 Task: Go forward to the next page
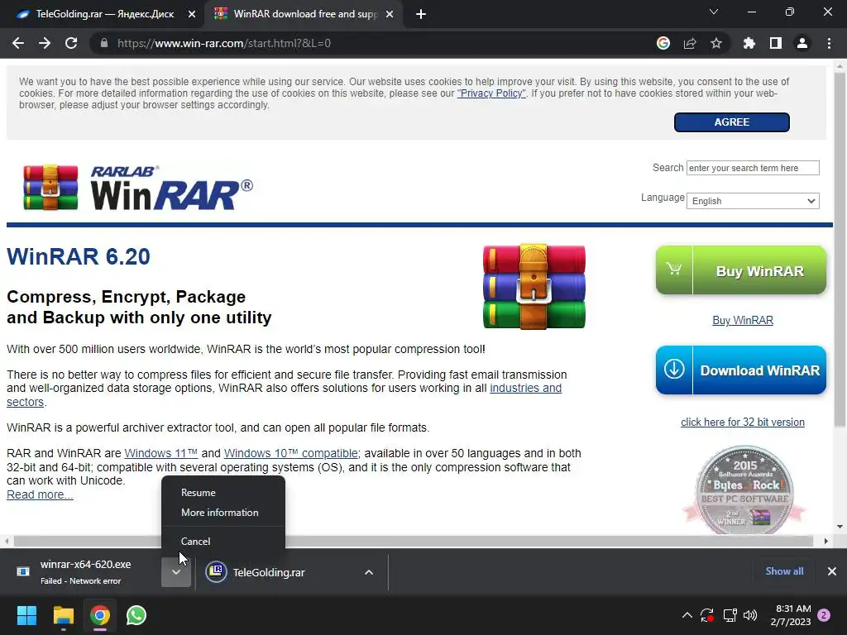[45, 43]
